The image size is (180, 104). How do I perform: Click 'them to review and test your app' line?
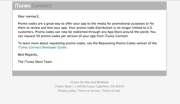click(x=85, y=28)
